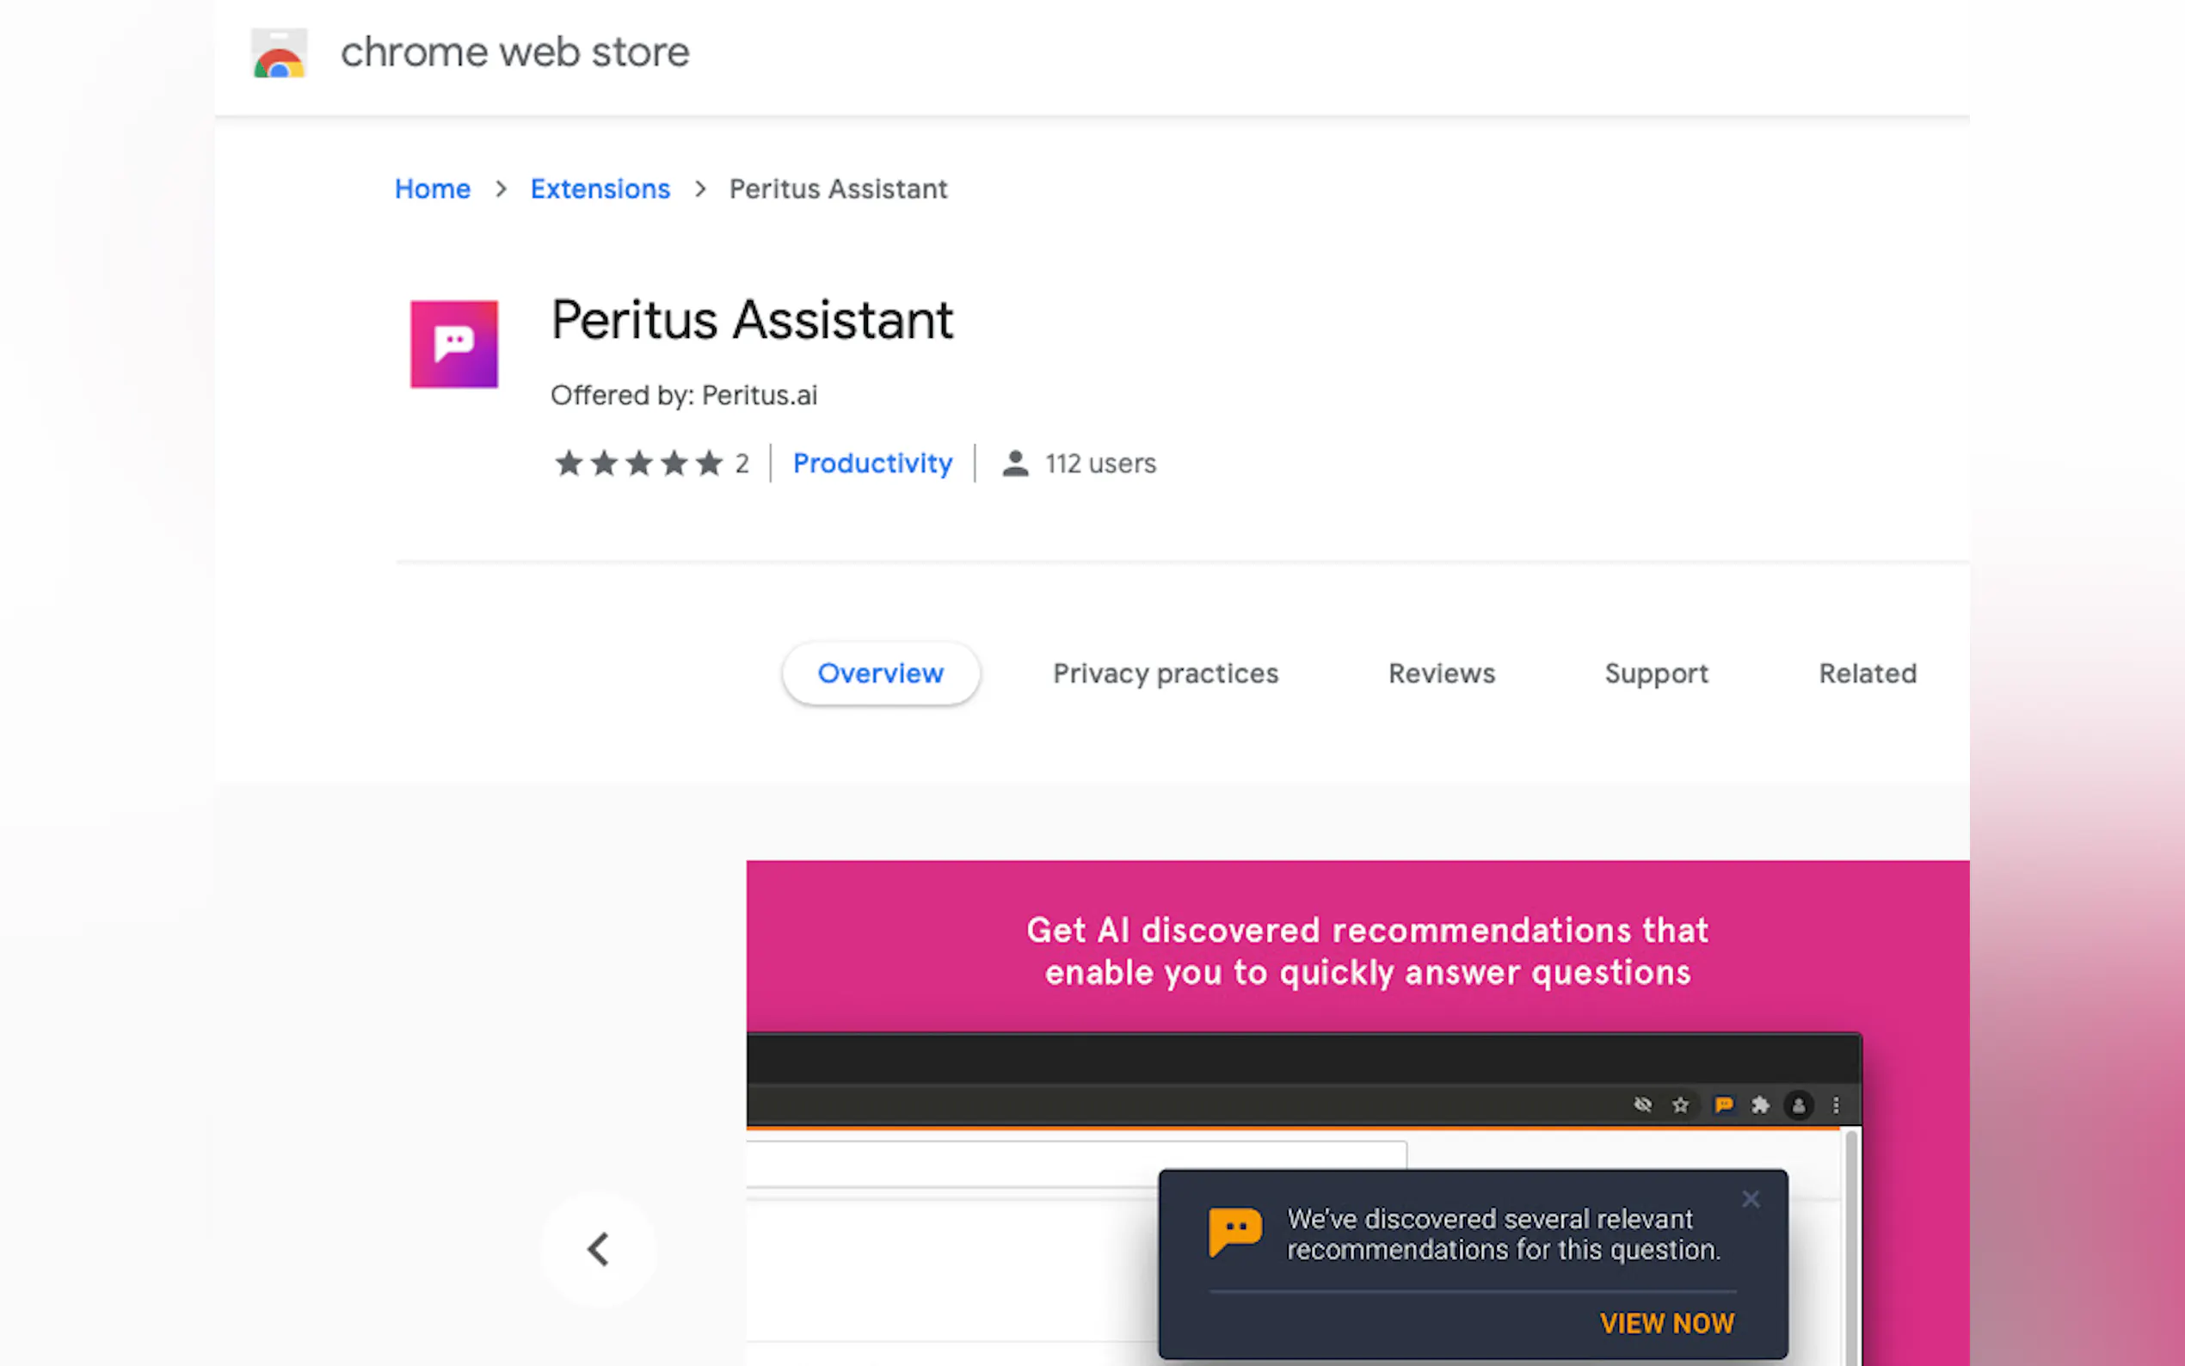Go to the Support tab
The width and height of the screenshot is (2185, 1366).
(1656, 674)
